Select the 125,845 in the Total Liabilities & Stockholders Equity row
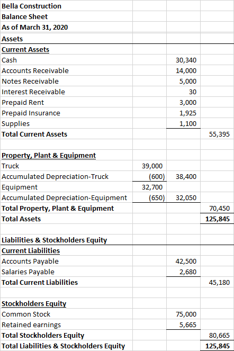234x351 pixels. coord(218,346)
